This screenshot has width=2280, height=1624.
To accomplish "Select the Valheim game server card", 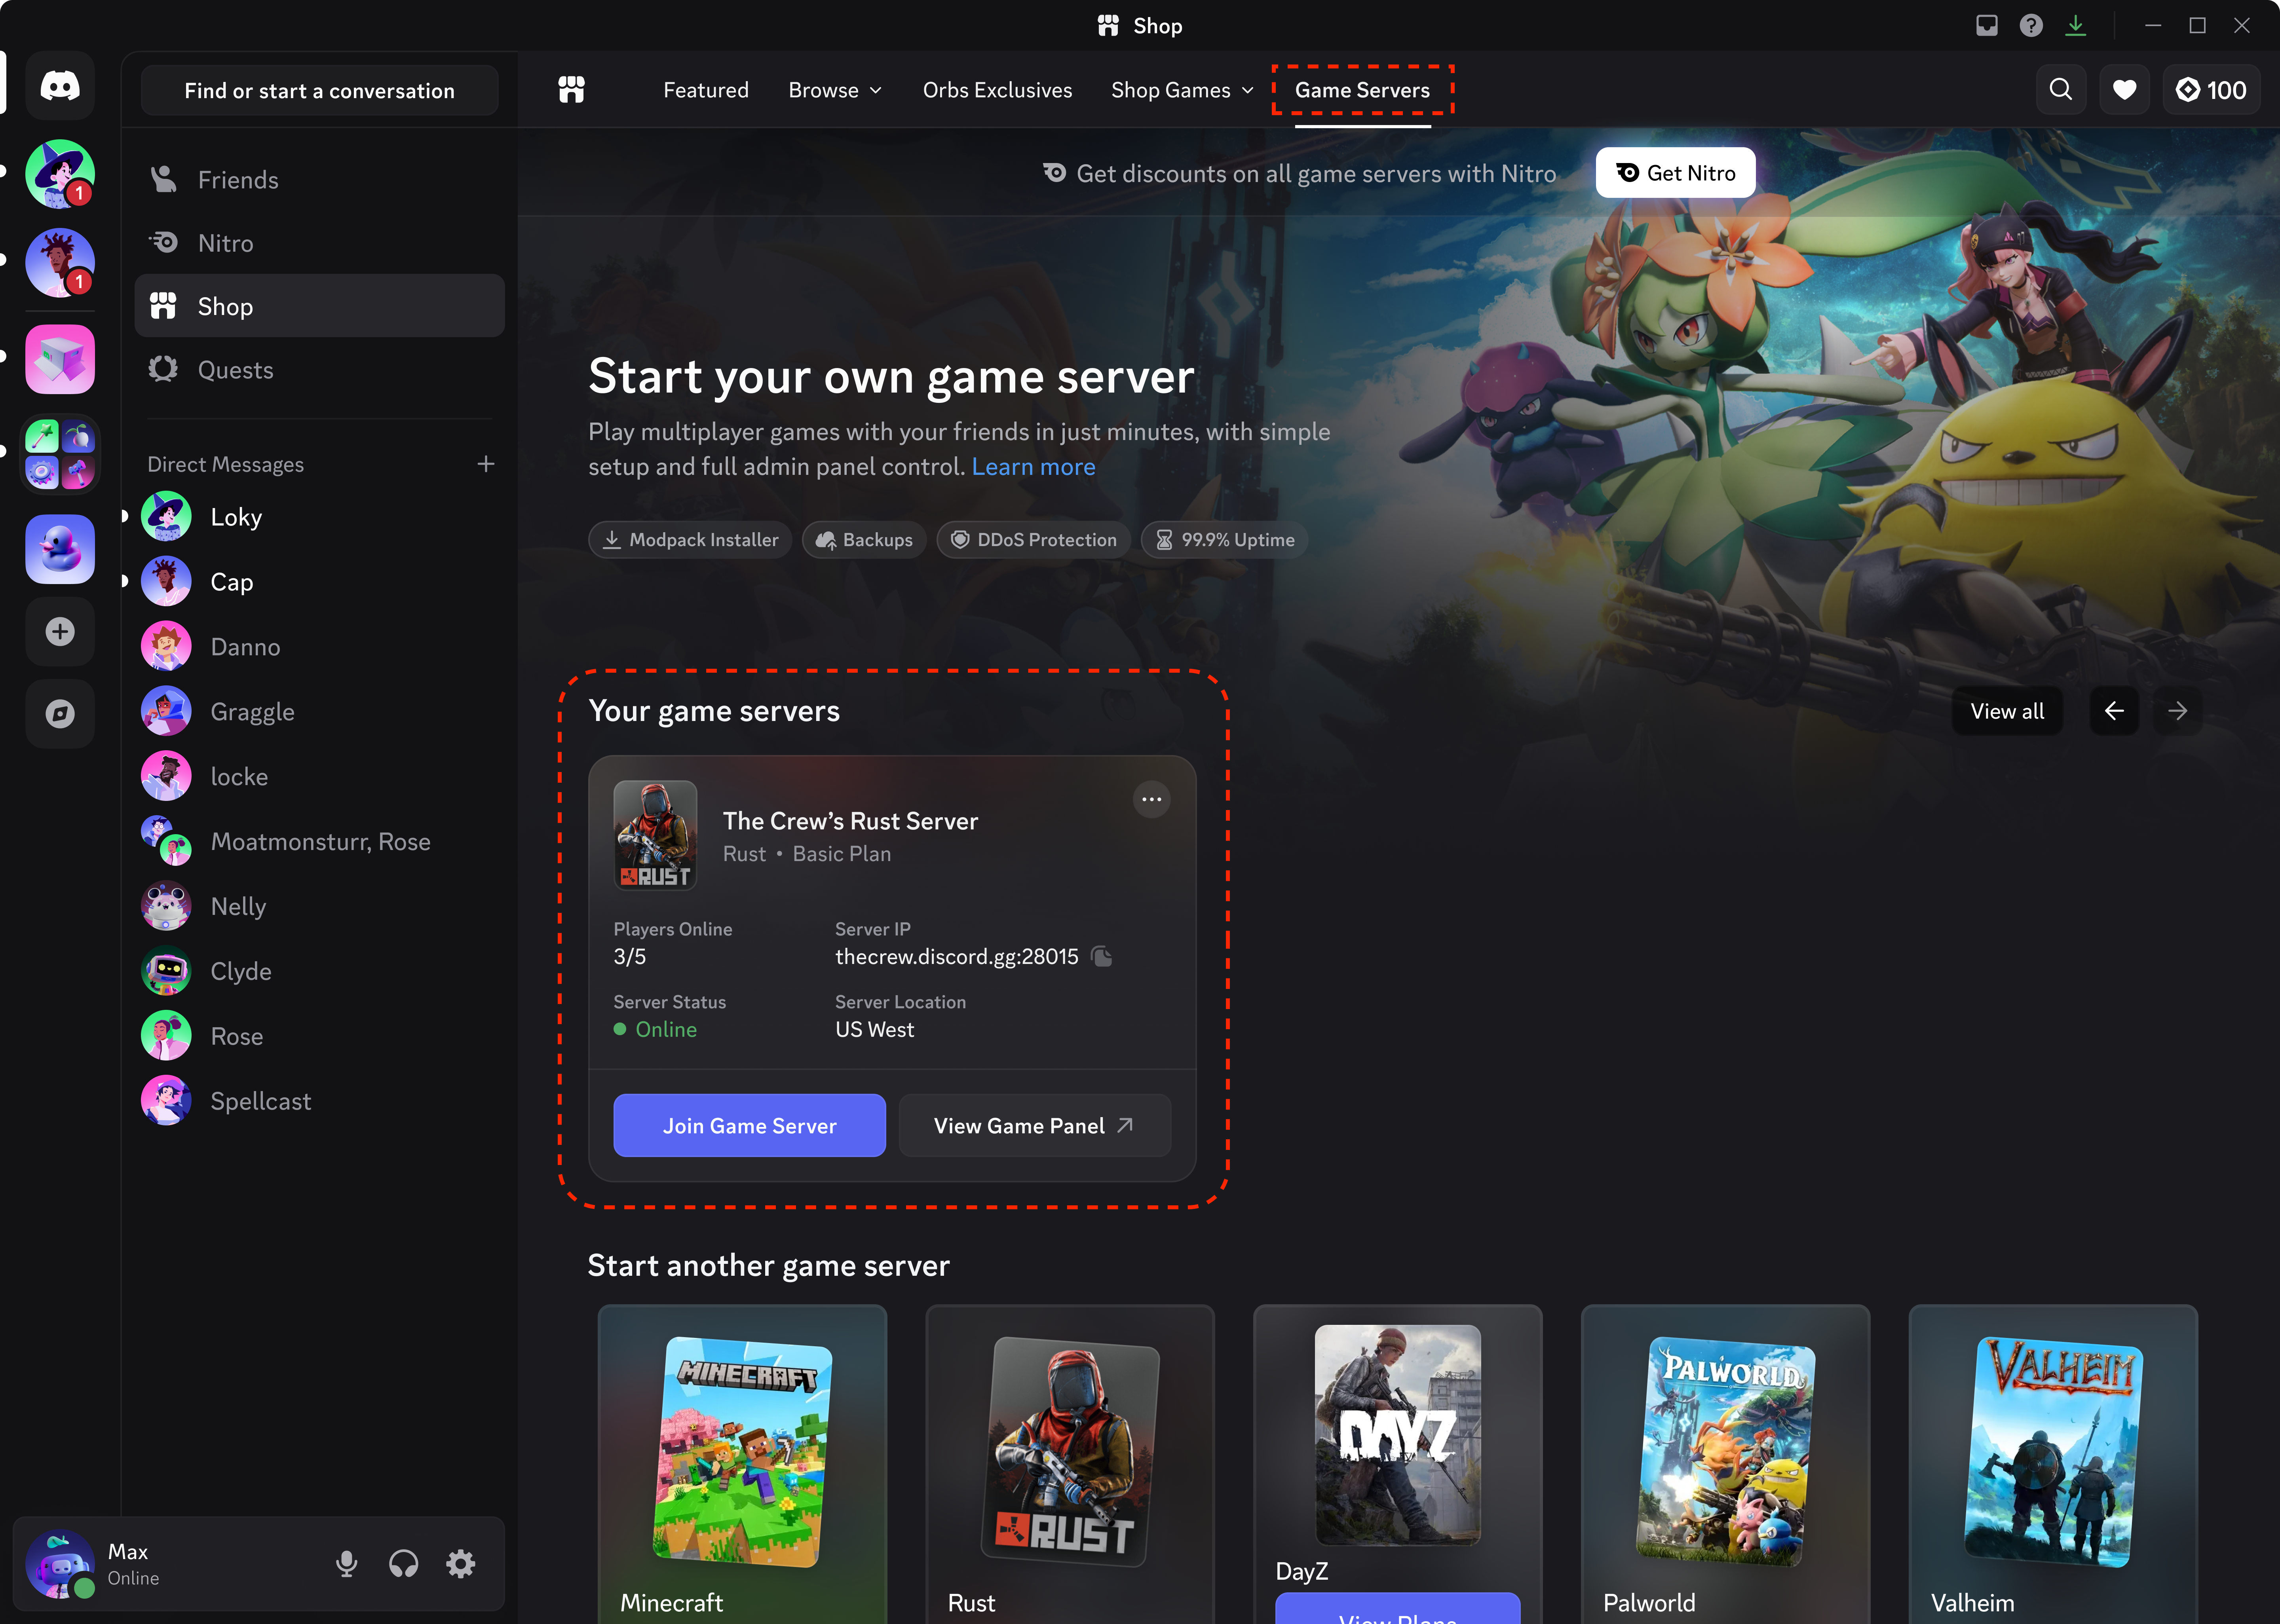I will point(2053,1464).
